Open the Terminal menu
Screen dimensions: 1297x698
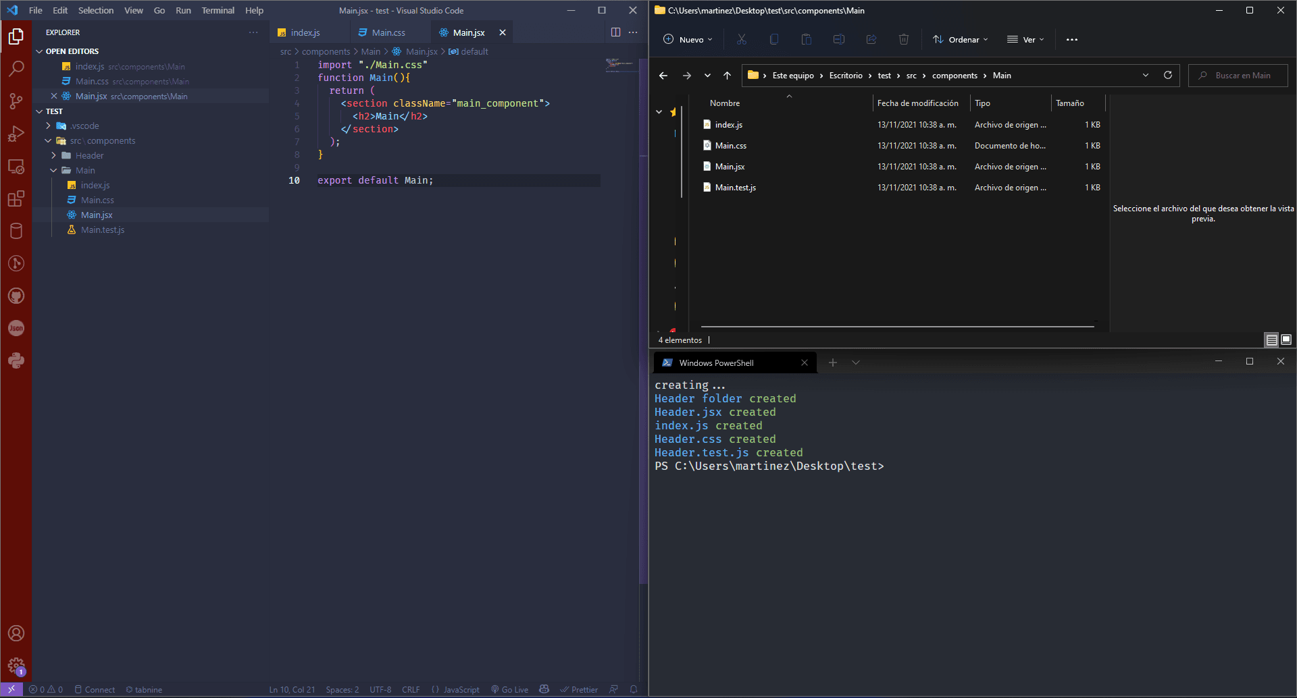[x=218, y=10]
